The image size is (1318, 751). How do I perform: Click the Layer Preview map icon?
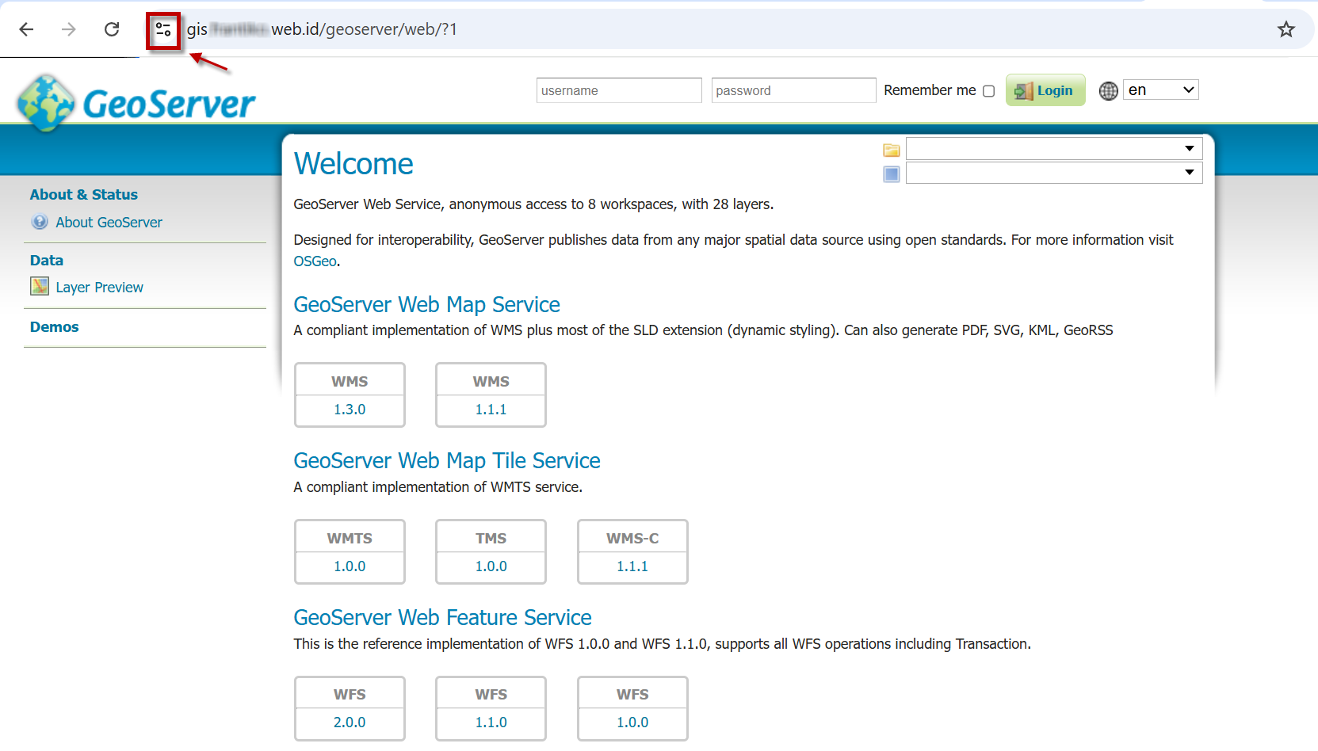click(40, 287)
